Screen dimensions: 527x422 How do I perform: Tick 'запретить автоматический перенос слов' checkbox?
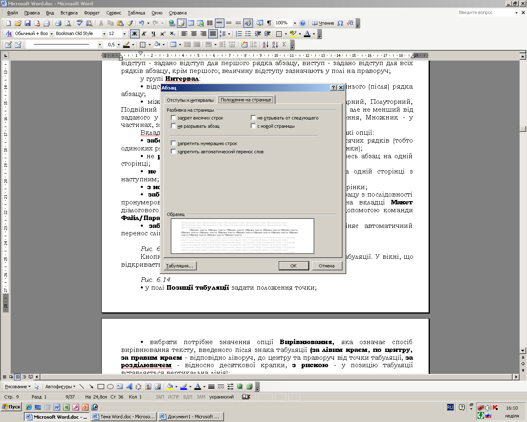click(x=173, y=152)
